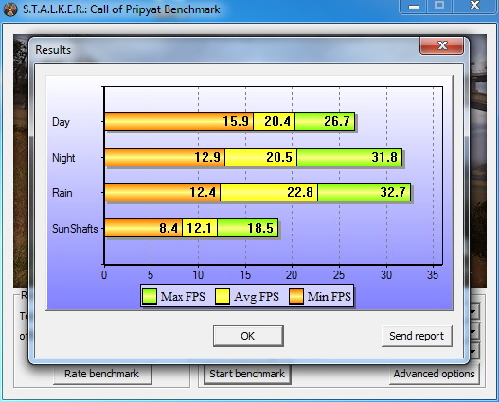Image resolution: width=499 pixels, height=402 pixels.
Task: Open the topmost partially hidden dropdown arrow
Action: (473, 311)
